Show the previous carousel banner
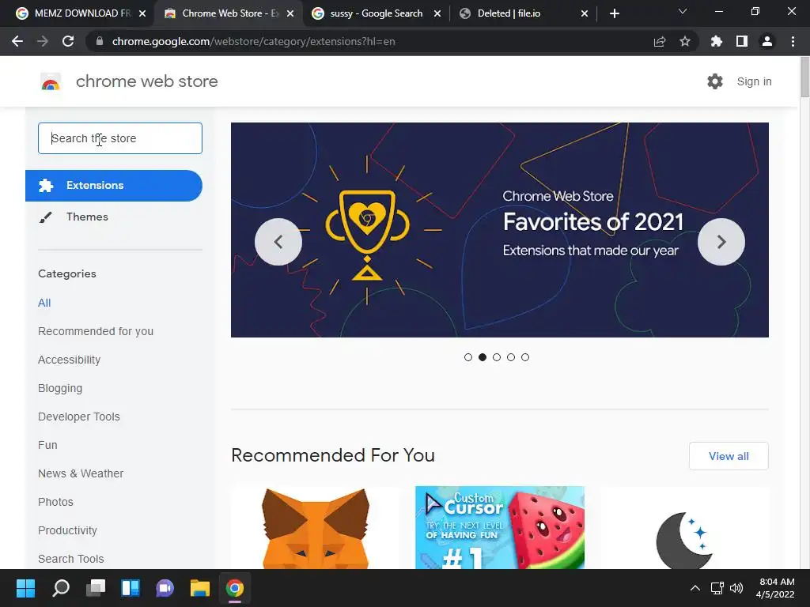 278,242
